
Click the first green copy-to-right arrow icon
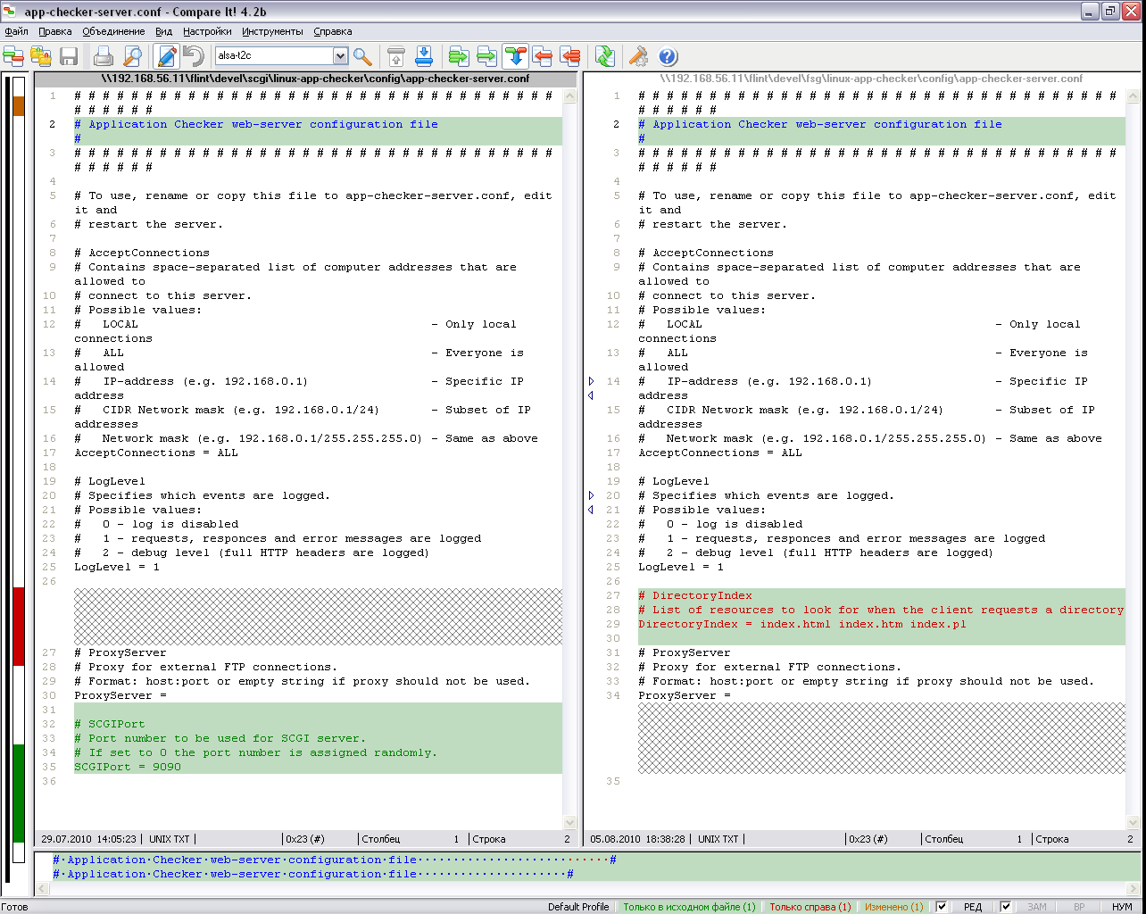click(x=459, y=56)
